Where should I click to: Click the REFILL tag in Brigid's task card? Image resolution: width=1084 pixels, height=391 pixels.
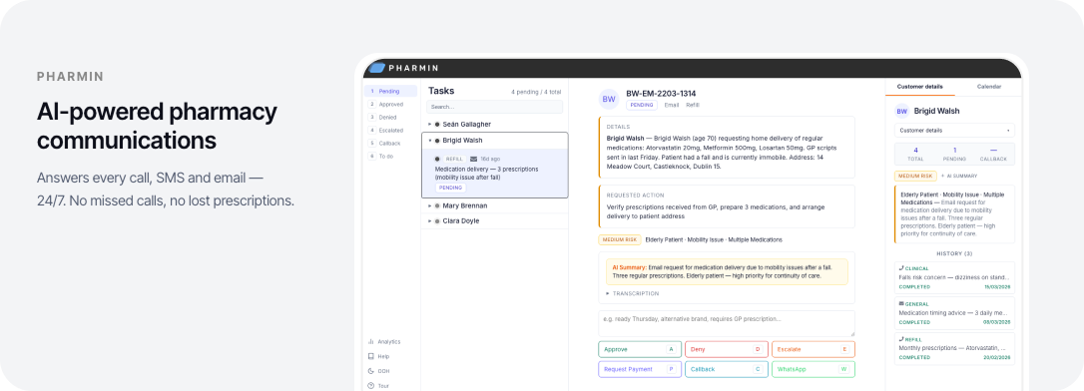(454, 159)
